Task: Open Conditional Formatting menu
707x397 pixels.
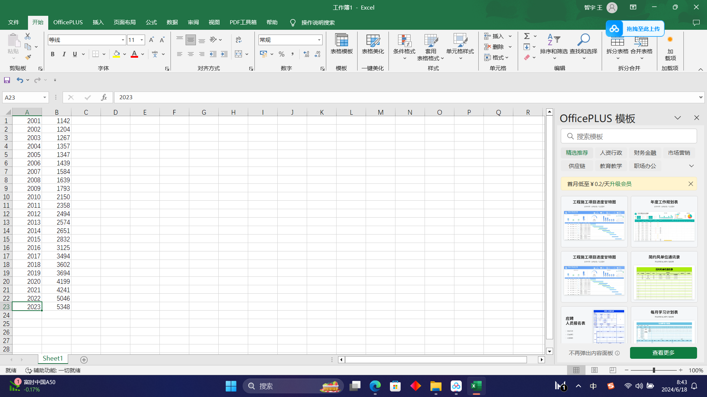Action: pos(404,47)
